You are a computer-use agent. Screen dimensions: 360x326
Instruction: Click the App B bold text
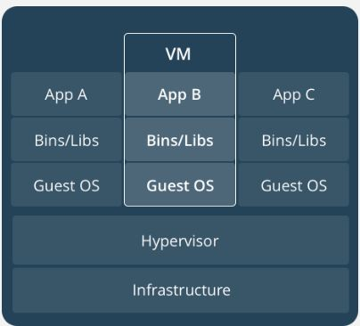tap(179, 95)
